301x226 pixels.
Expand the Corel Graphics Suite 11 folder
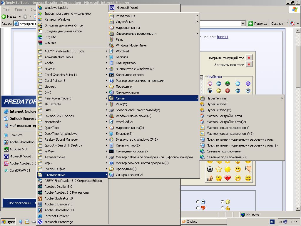tap(72, 75)
